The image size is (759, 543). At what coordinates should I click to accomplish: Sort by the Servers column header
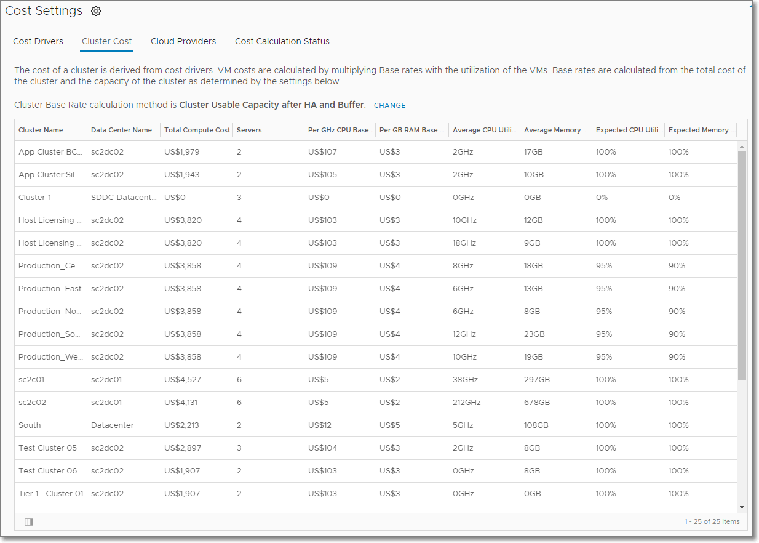(x=249, y=130)
